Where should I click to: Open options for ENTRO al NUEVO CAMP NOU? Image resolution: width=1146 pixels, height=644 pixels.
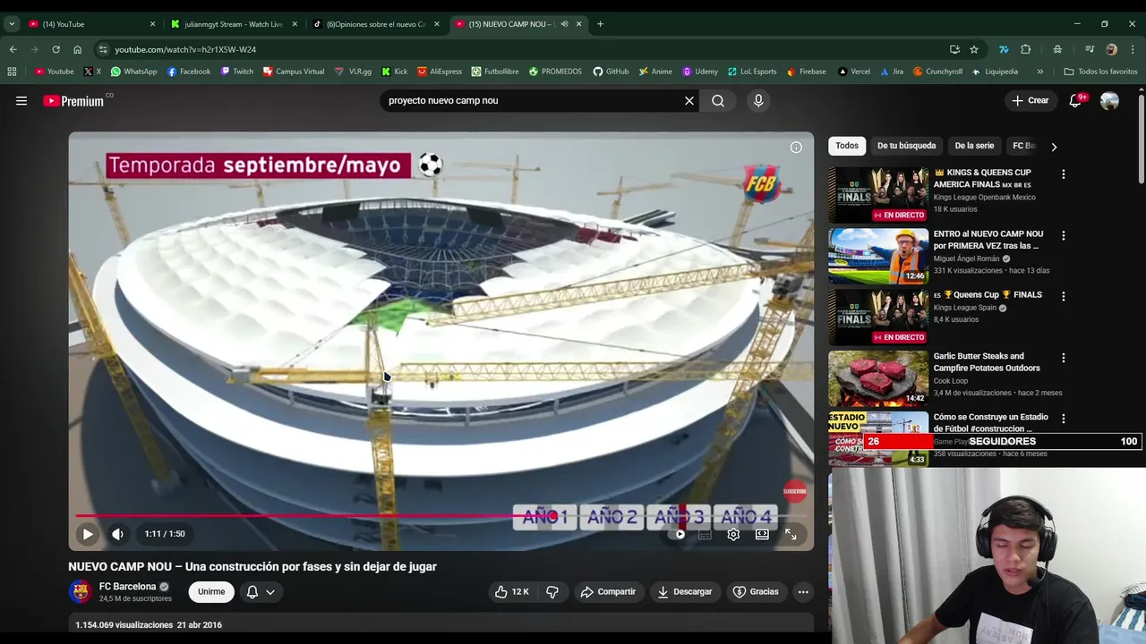[x=1064, y=236]
